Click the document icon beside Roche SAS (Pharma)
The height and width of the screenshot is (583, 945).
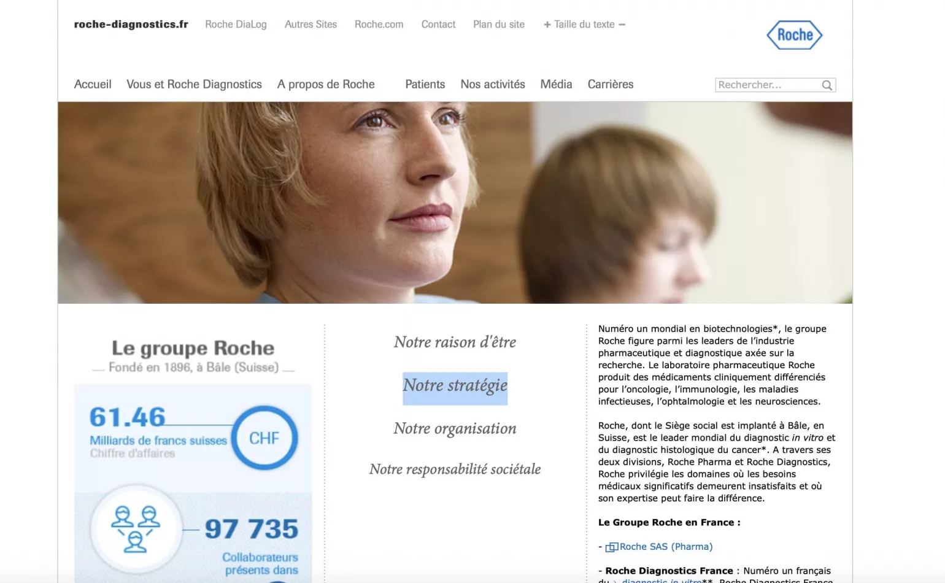(611, 546)
